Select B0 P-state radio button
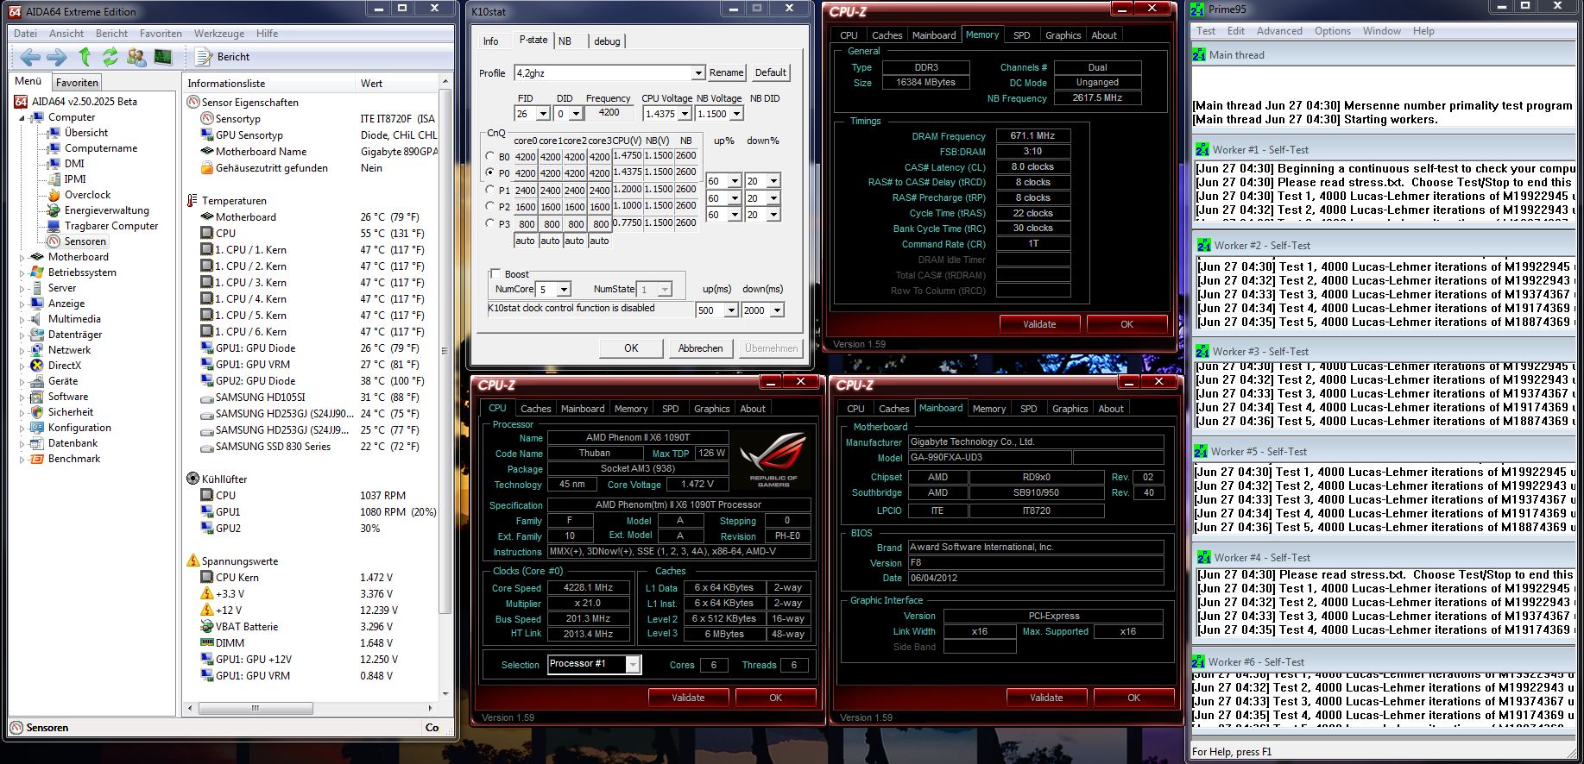 [x=490, y=157]
